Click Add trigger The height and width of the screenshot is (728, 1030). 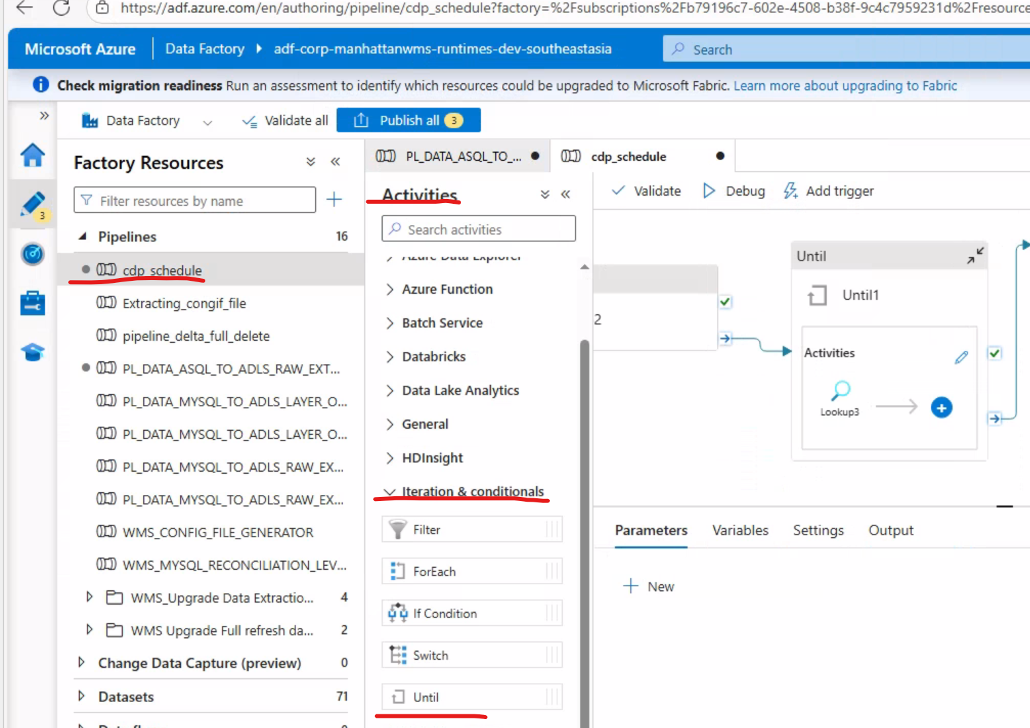pyautogui.click(x=828, y=191)
